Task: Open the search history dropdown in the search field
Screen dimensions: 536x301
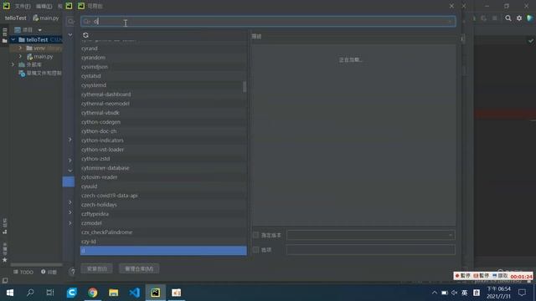Action: (x=86, y=22)
